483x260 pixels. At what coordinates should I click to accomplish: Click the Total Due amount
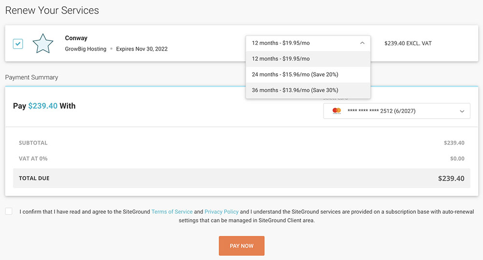[x=451, y=178]
